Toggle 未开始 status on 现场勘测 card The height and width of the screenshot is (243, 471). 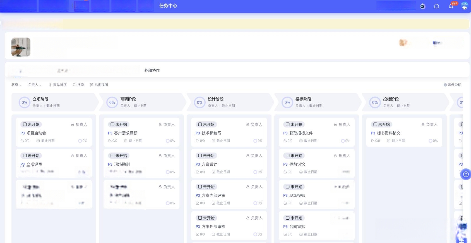119,156
